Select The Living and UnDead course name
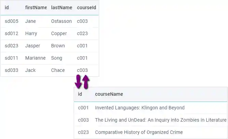Image resolution: width=228 pixels, height=139 pixels. 161,120
